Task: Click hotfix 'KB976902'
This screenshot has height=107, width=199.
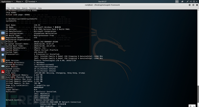Action: (44, 98)
